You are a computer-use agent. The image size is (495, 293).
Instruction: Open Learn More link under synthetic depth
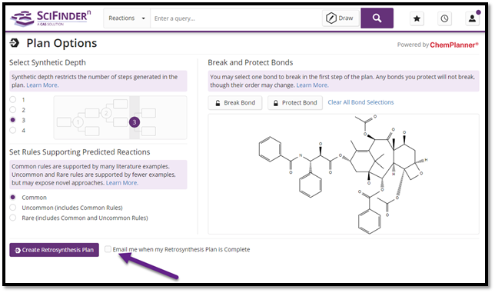tap(42, 85)
